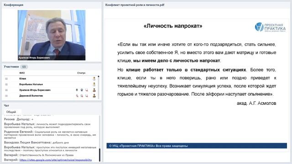Image resolution: width=292 pixels, height=164 pixels.
Task: Click Воробьева Наталья's message about проступок
Action: pyautogui.click(x=50, y=149)
